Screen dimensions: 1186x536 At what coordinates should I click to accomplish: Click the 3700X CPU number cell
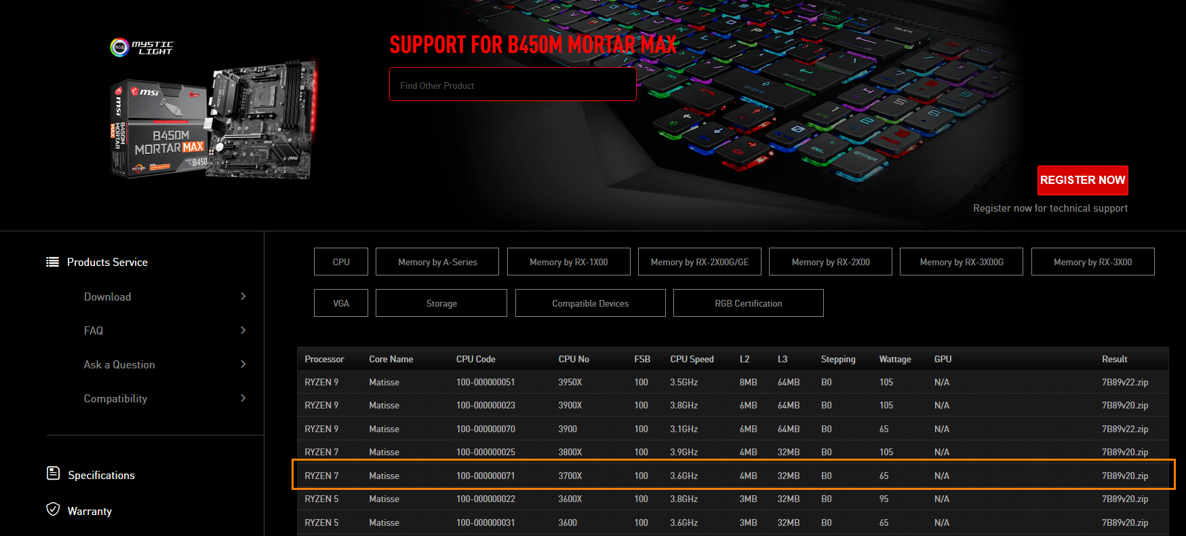pos(570,476)
